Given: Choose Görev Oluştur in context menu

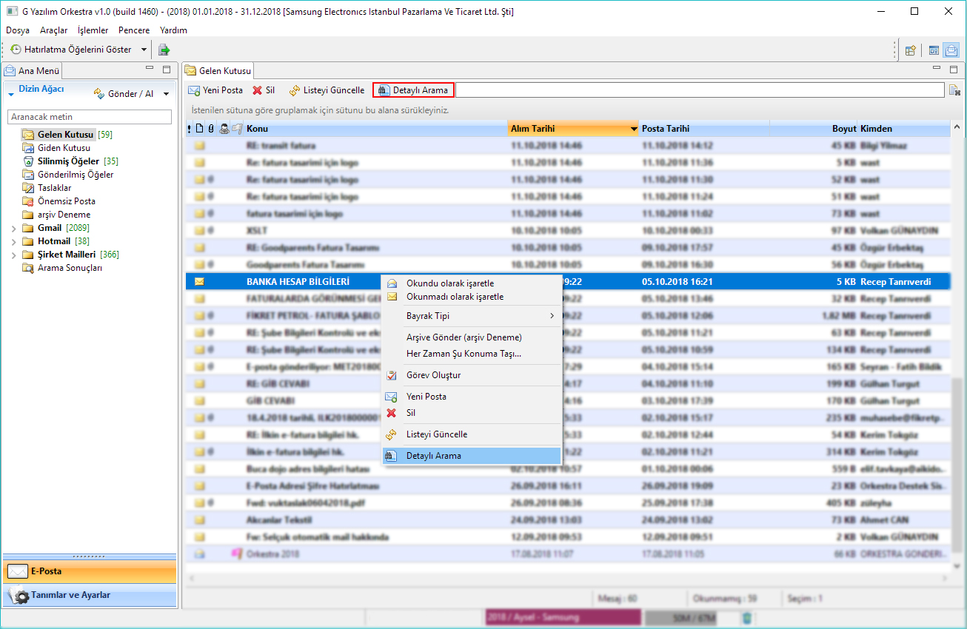Looking at the screenshot, I should [472, 375].
